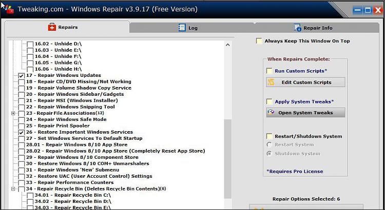Click the red first-aid kit Repairs icon
The height and width of the screenshot is (210, 385).
tap(52, 27)
